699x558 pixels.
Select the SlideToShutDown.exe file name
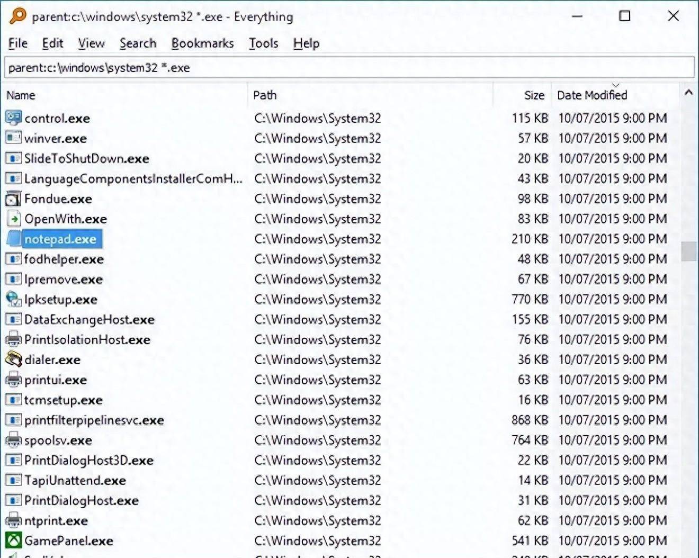[87, 158]
